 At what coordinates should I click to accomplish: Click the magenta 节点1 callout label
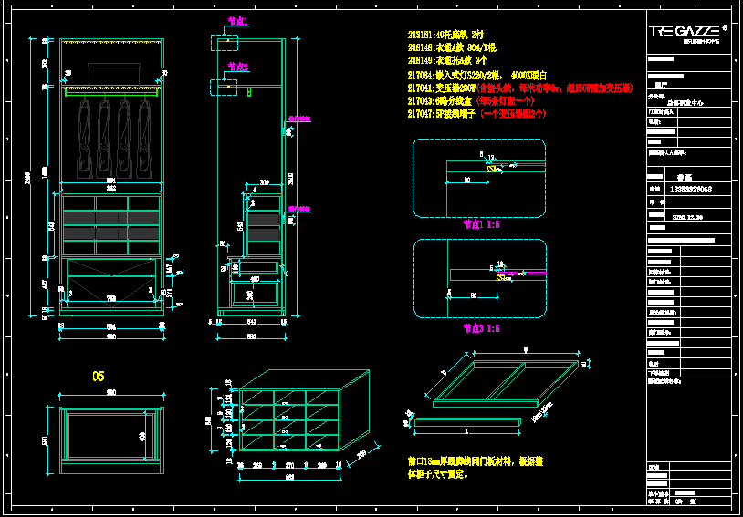(238, 21)
